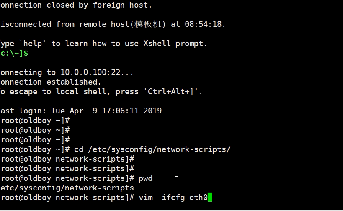Click the pwd output path line
This screenshot has width=343, height=211.
[x=67, y=188]
